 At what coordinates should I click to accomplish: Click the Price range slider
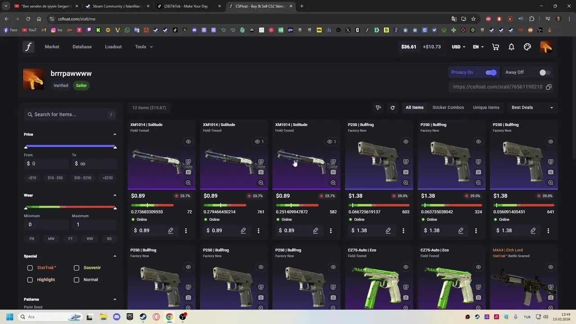coord(70,146)
